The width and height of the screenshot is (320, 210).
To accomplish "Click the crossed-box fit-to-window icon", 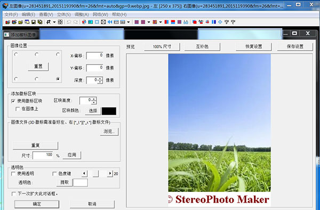I will tap(103, 22).
